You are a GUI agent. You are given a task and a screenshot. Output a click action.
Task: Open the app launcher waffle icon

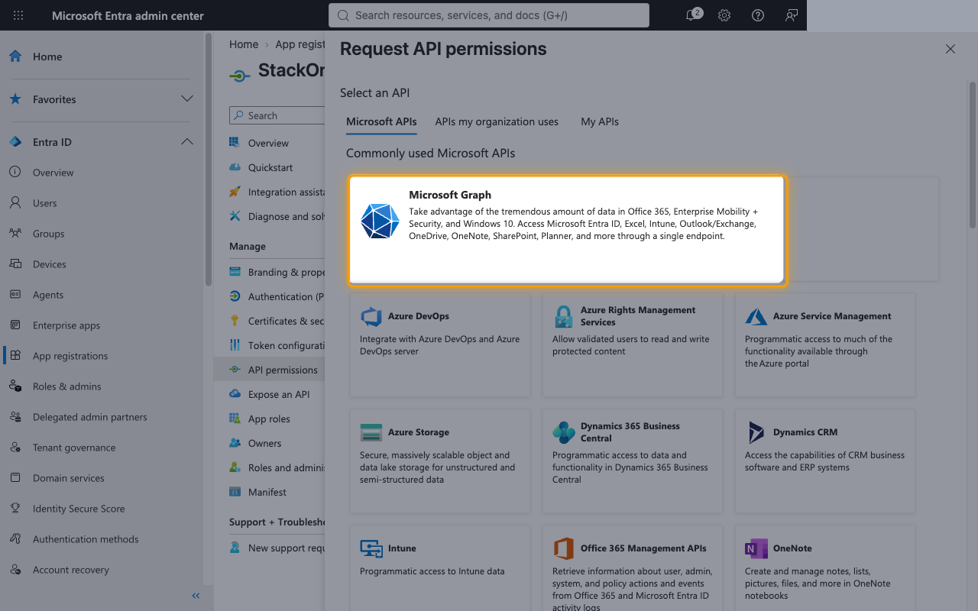click(18, 15)
